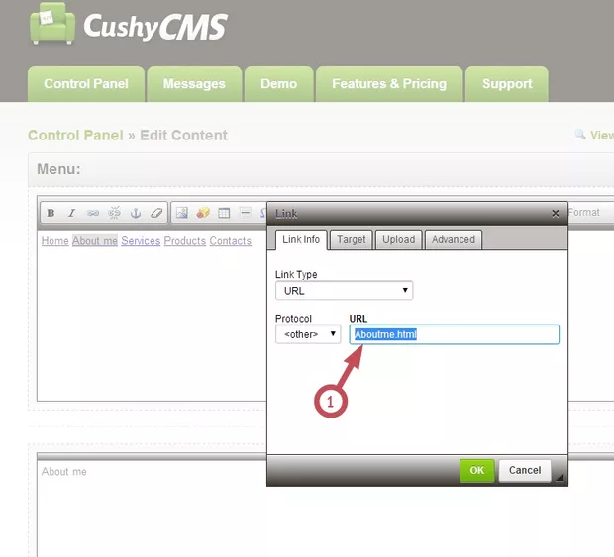Click inside the URL input field
Viewport: 614px width, 557px height.
pyautogui.click(x=455, y=334)
